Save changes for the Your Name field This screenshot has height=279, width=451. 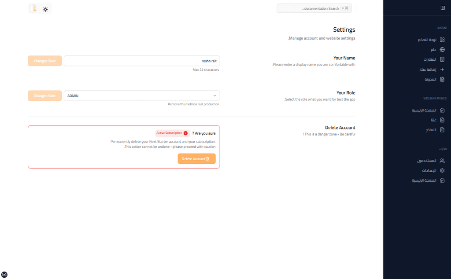[x=44, y=61]
